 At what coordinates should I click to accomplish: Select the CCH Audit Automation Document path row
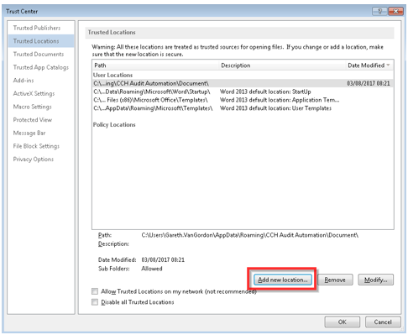(x=243, y=83)
